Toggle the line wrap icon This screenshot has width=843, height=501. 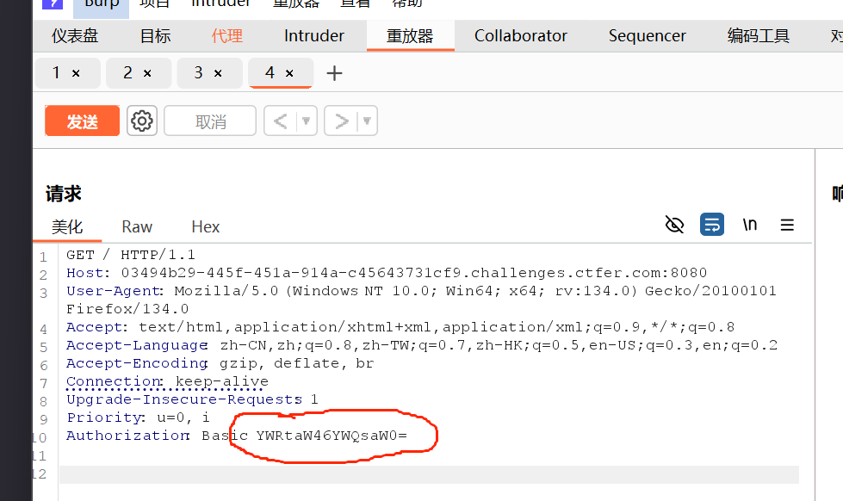pos(712,225)
